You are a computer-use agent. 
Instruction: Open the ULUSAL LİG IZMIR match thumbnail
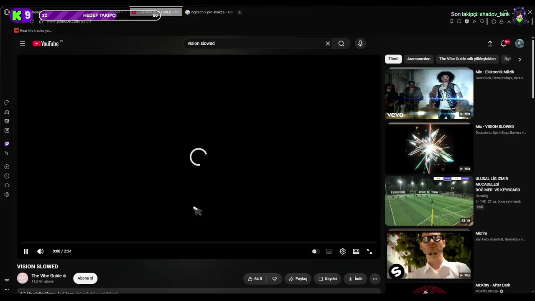click(429, 201)
